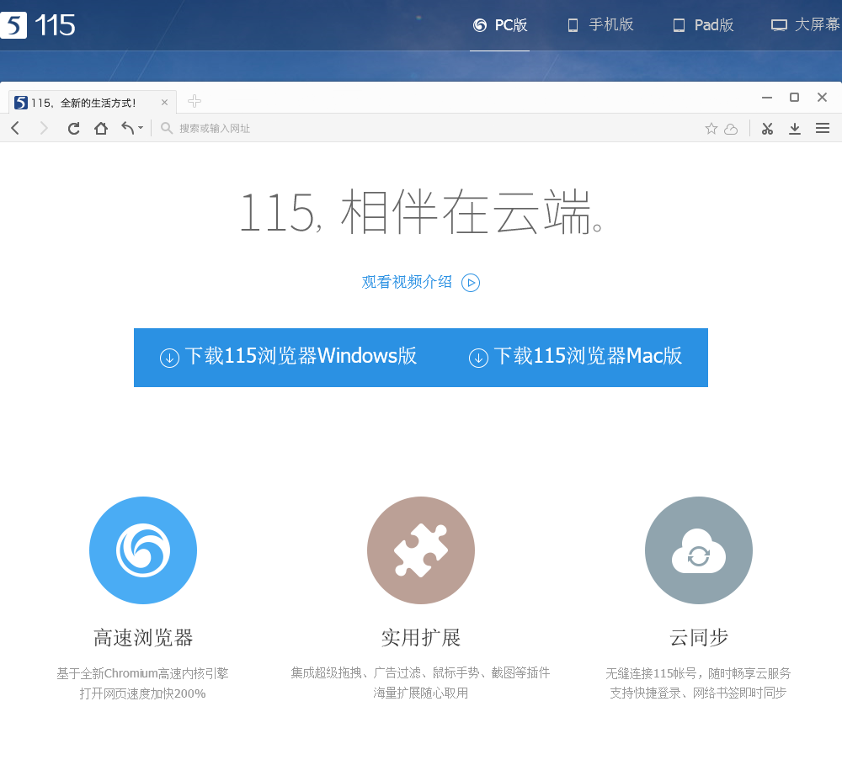
Task: Open the hamburger main menu
Action: (x=823, y=128)
